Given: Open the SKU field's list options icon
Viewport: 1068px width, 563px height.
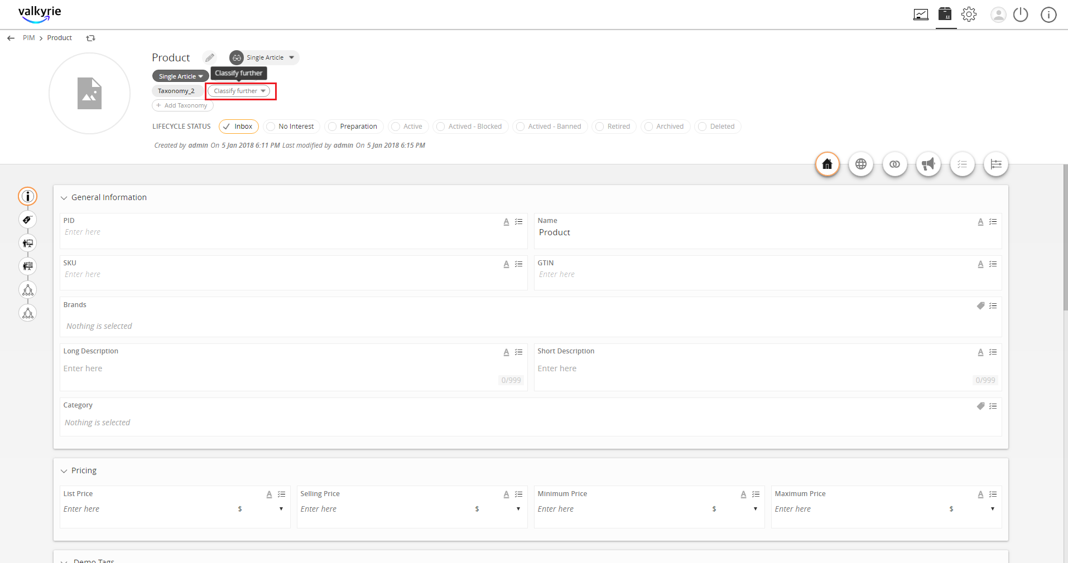Looking at the screenshot, I should coord(518,264).
